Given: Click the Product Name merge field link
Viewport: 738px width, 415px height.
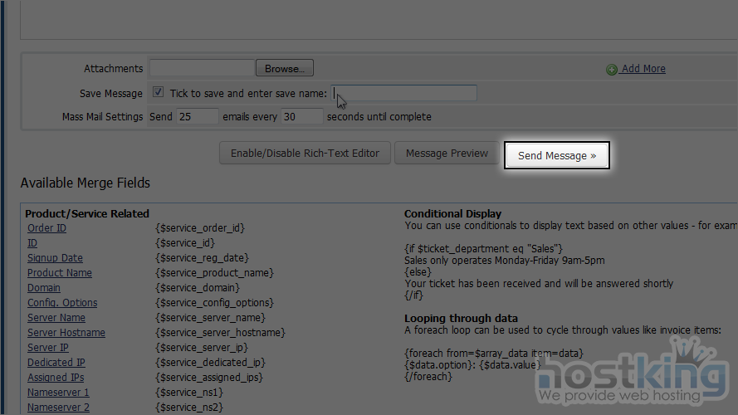Looking at the screenshot, I should coord(59,273).
